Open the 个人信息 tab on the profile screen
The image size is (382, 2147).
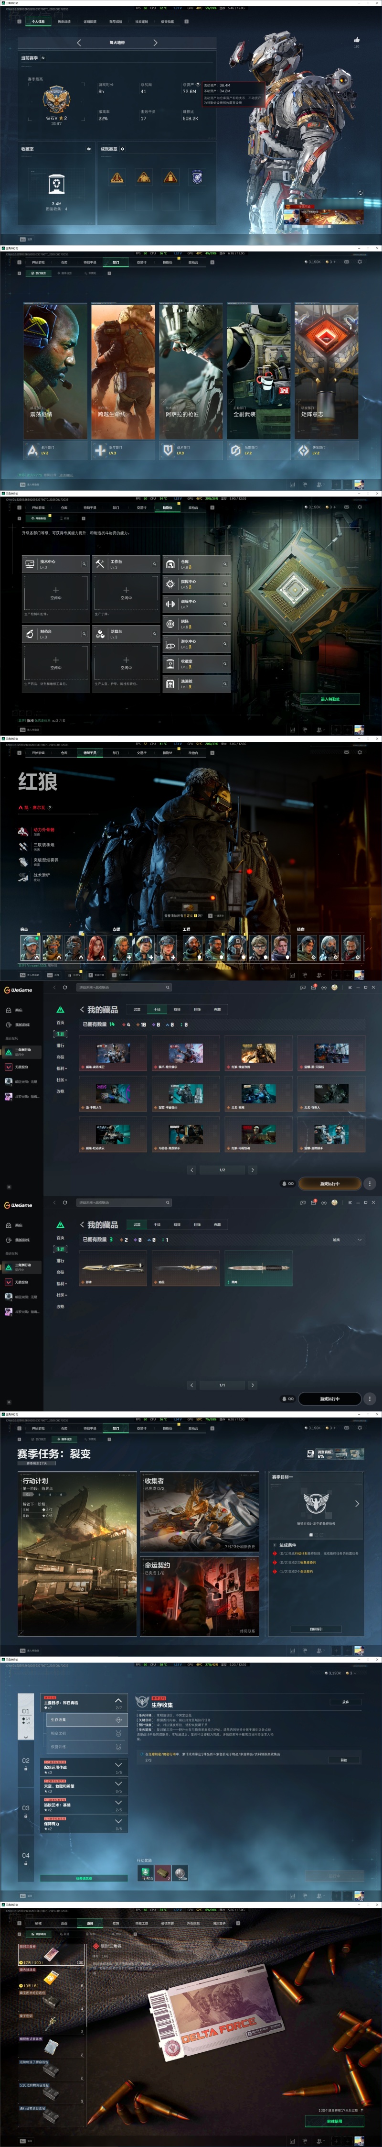click(x=37, y=22)
